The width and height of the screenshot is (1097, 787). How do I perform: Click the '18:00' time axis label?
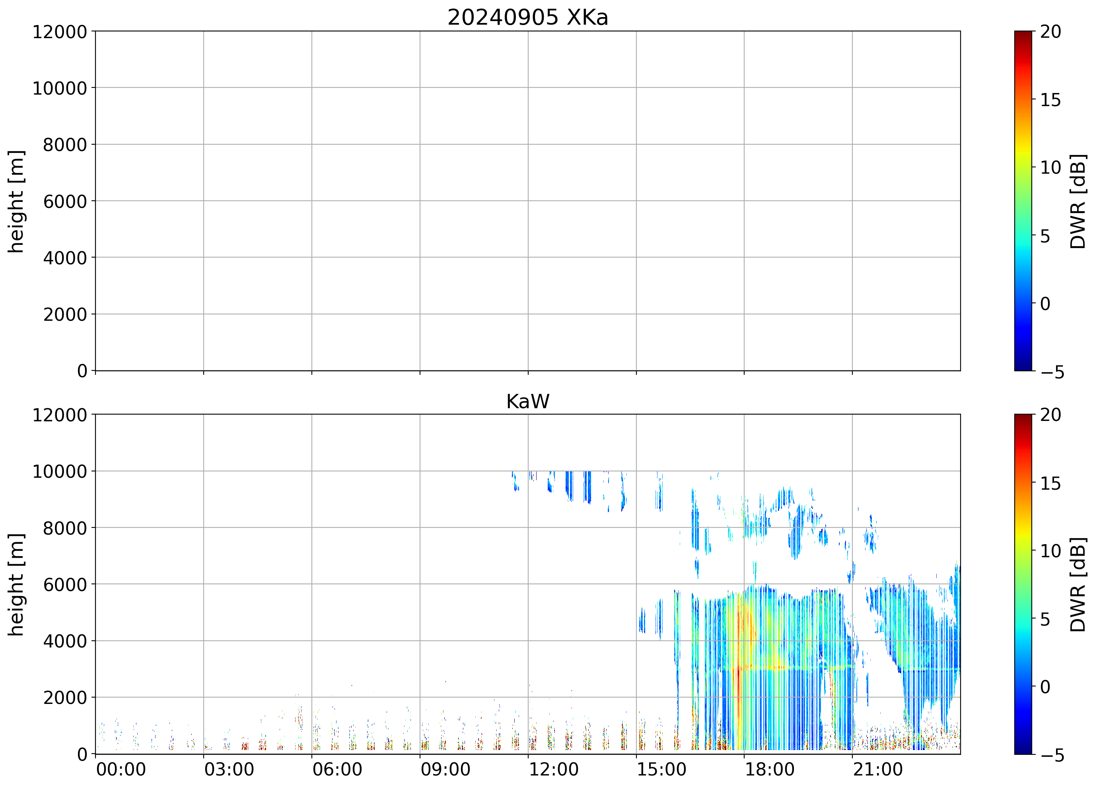point(769,769)
